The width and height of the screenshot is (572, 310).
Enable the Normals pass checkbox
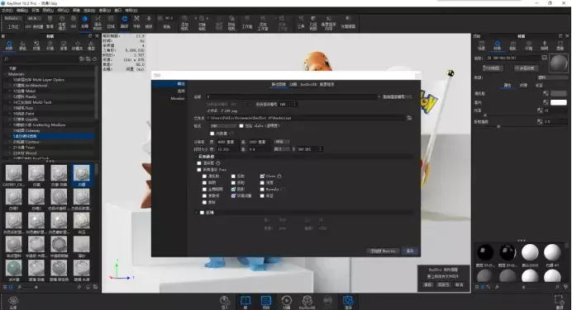click(262, 189)
